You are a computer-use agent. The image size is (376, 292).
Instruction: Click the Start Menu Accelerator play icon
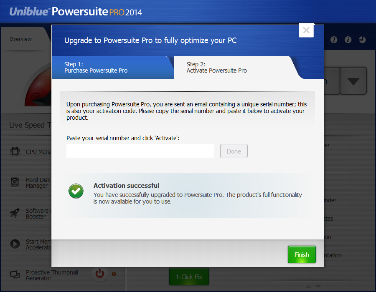click(x=15, y=244)
